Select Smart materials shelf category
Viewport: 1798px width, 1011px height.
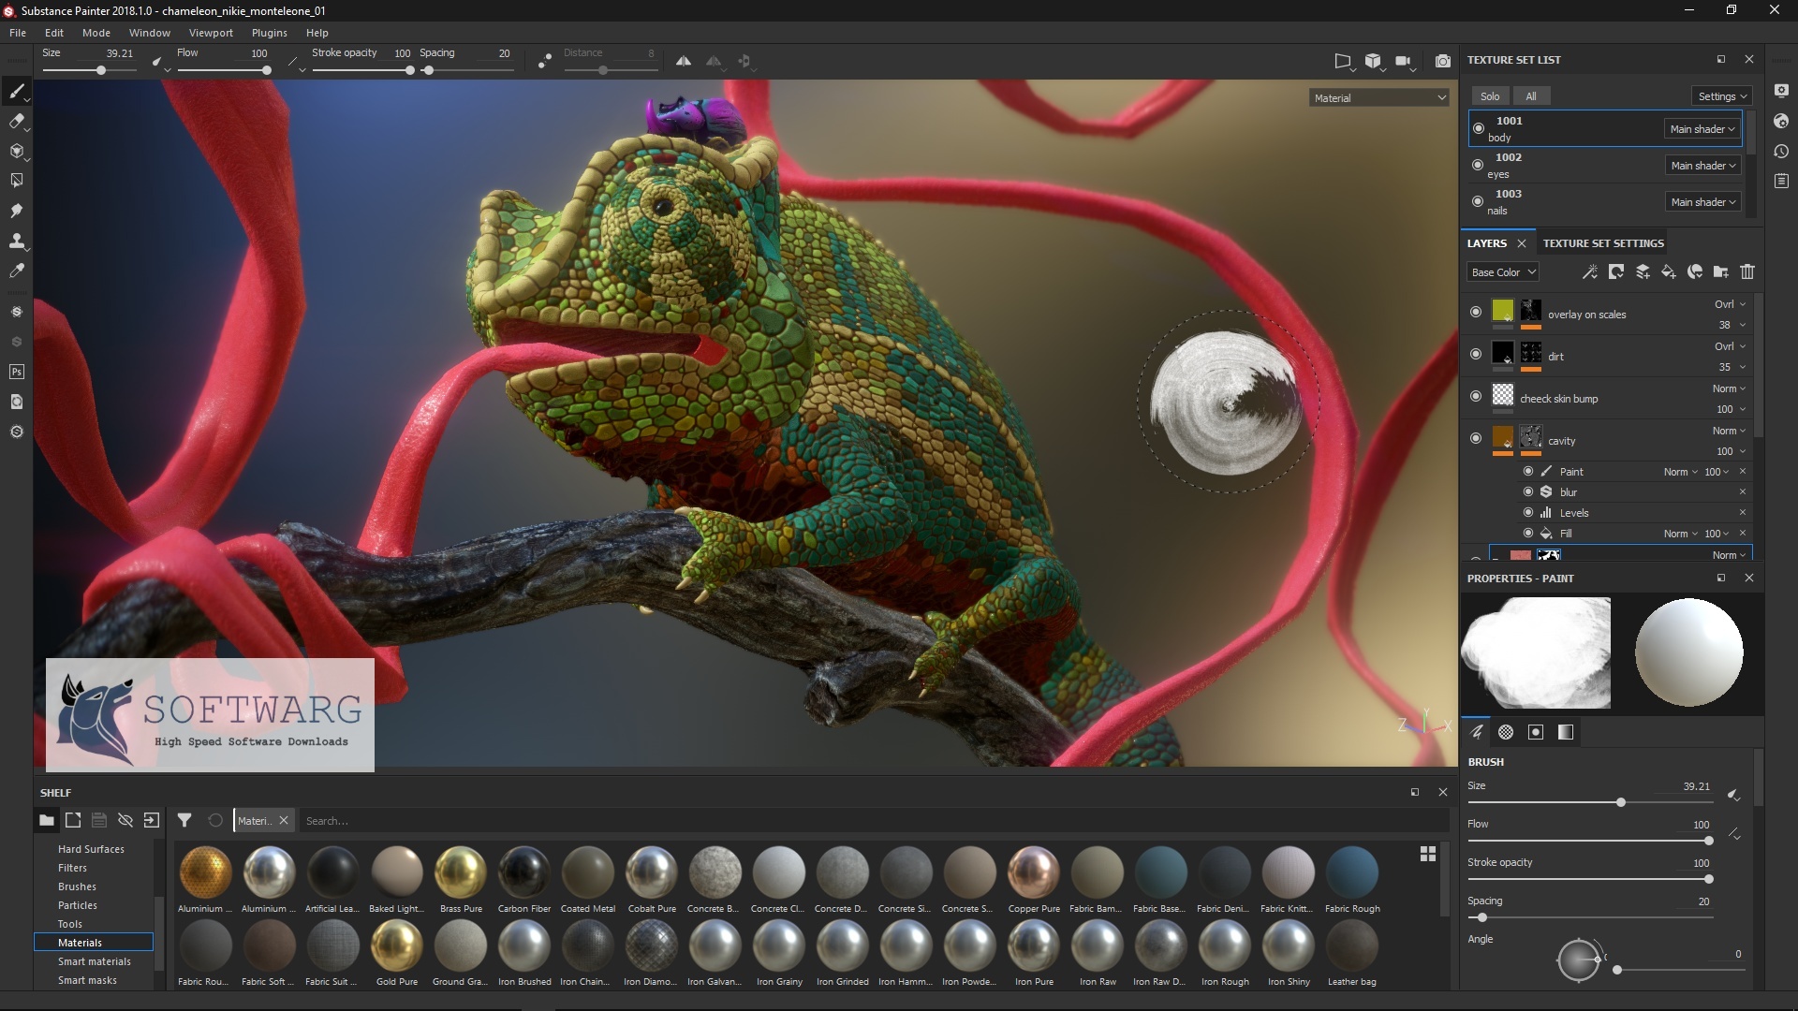[94, 961]
